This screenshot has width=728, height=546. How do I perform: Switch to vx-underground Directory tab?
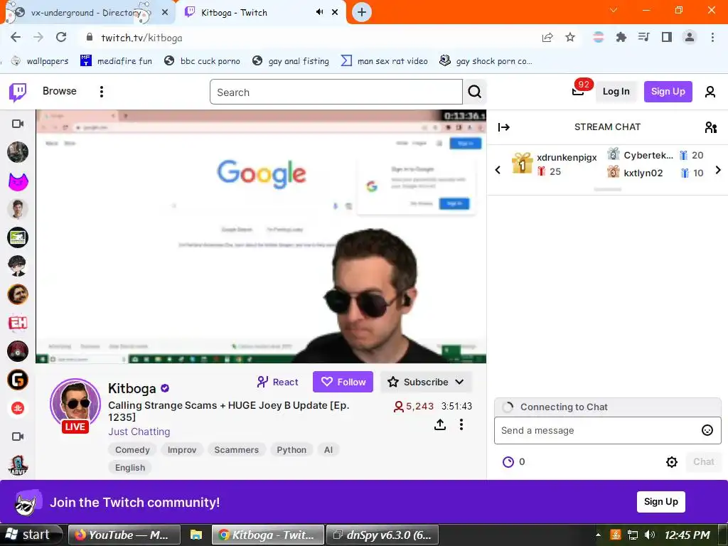[86, 13]
